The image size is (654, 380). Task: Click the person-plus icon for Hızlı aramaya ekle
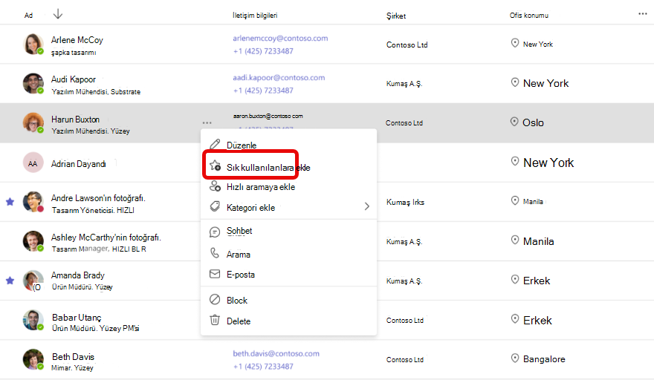pos(215,186)
